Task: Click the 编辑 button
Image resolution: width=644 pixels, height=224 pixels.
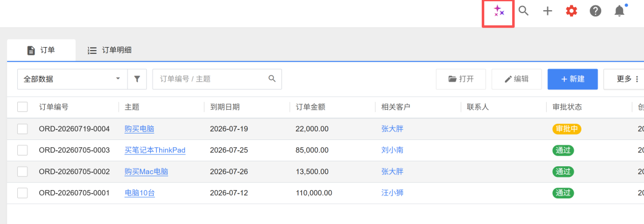Action: click(x=516, y=79)
